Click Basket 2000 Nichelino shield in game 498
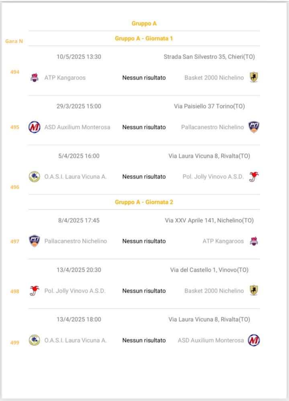This screenshot has height=401, width=289. point(254,290)
